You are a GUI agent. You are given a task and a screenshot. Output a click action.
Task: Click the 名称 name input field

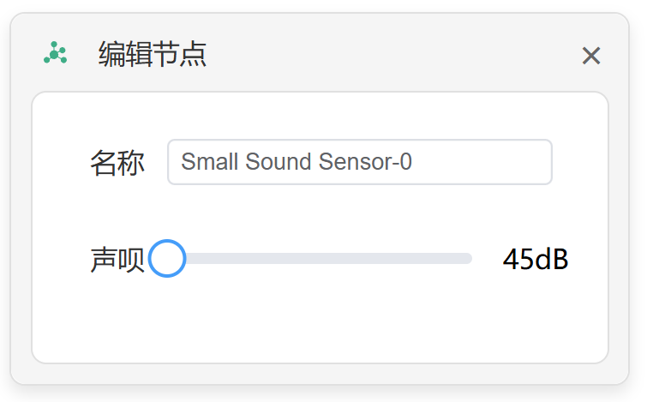(x=360, y=162)
